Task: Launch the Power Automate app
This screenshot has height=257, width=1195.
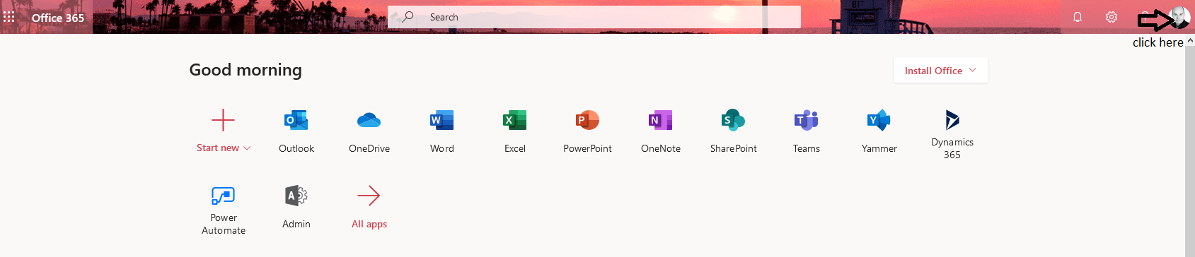Action: tap(223, 210)
